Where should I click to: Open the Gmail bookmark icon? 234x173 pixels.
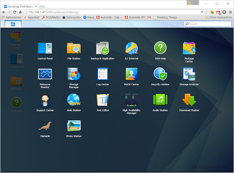coord(149,17)
